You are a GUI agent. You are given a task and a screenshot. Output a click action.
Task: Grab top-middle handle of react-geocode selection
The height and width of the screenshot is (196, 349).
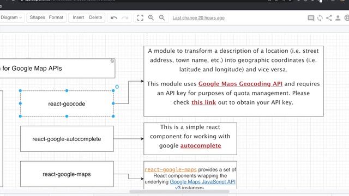[67, 91]
